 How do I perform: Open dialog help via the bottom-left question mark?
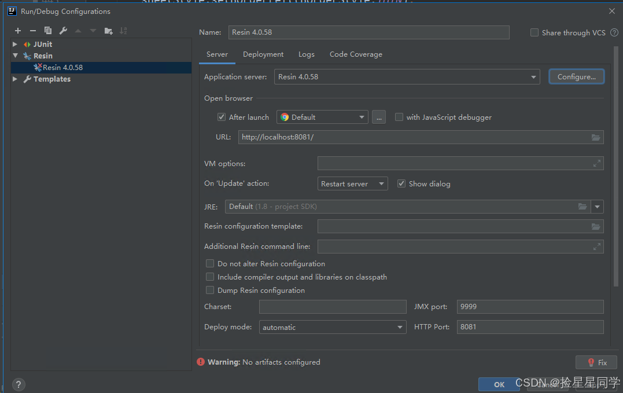tap(19, 384)
